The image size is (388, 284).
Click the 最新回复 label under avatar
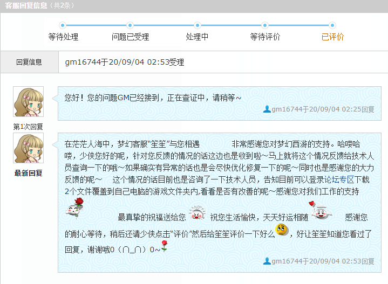pos(28,174)
